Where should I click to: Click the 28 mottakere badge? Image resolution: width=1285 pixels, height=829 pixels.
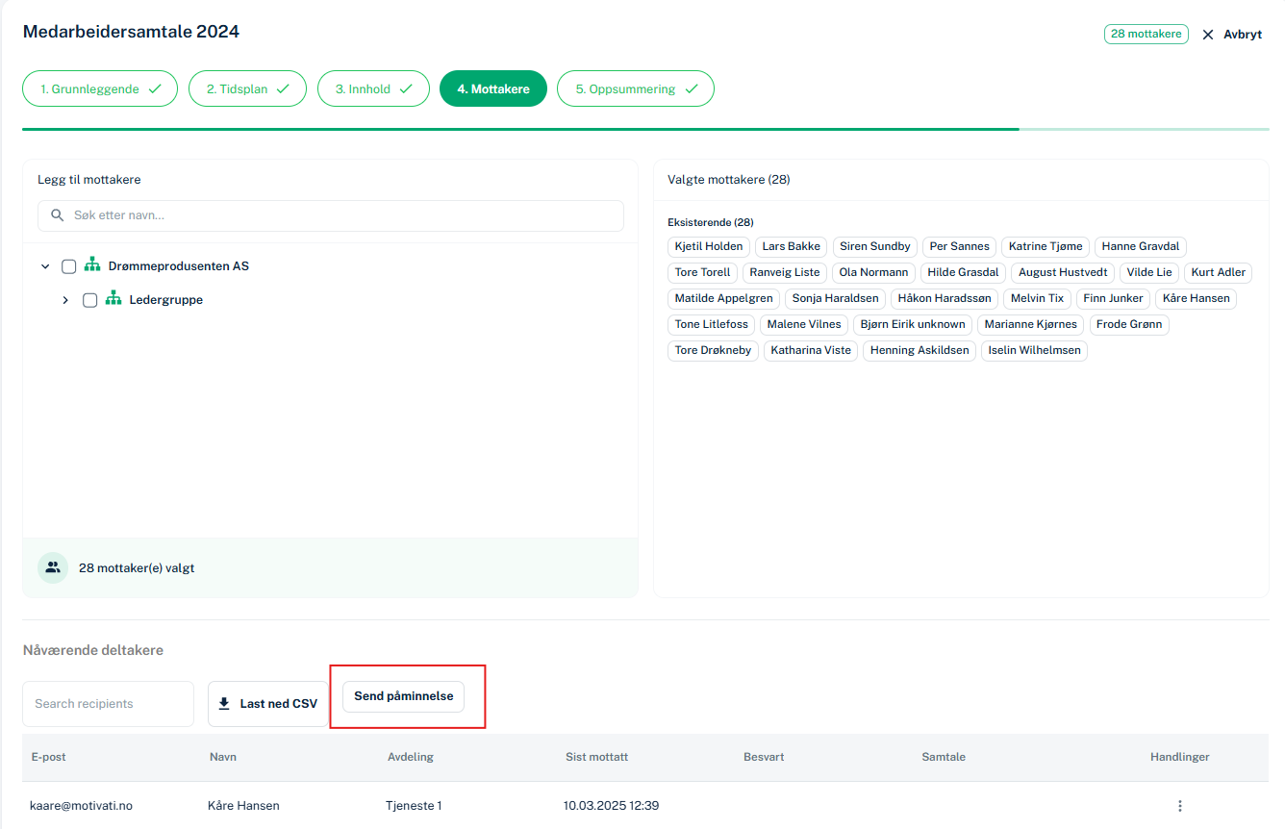coord(1146,34)
